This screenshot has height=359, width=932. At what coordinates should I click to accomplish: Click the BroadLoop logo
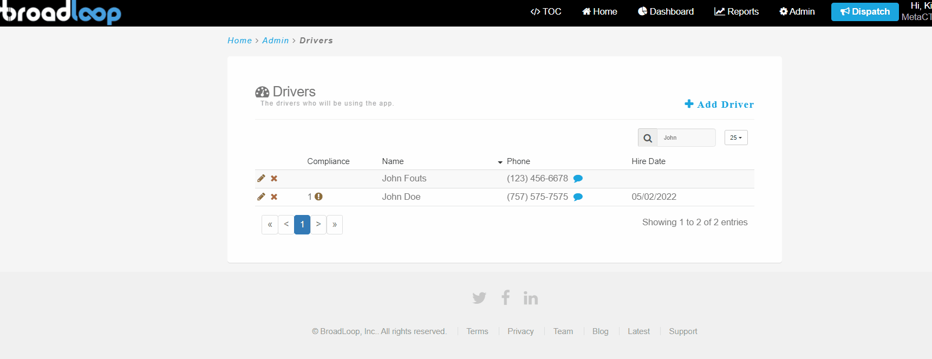click(61, 12)
